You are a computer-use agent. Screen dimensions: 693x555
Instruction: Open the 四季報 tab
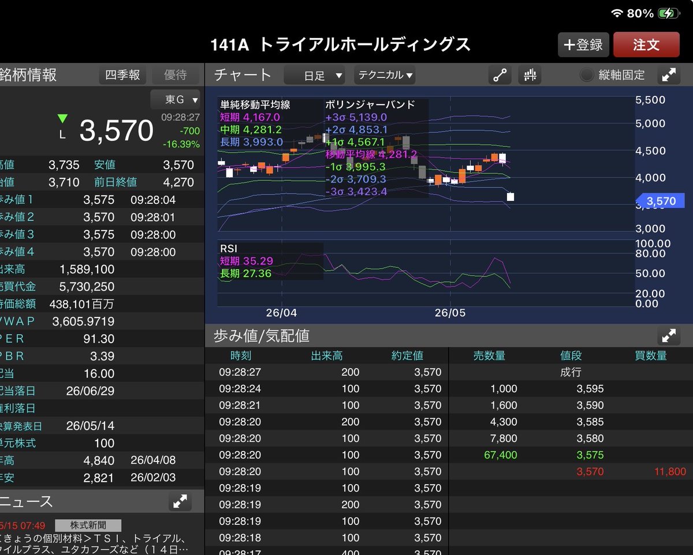tap(122, 75)
